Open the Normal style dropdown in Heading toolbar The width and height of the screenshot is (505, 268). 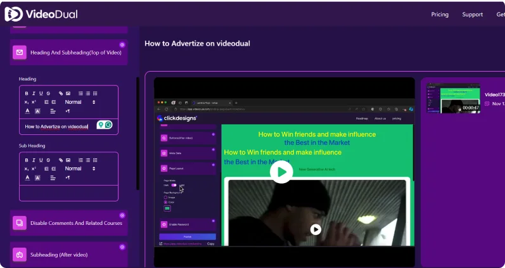pos(79,102)
